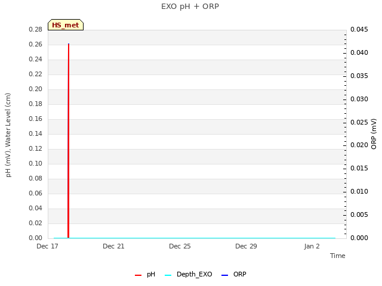Click the pH (mV), Water Level axis title
Image resolution: width=382 pixels, height=286 pixels.
(x=8, y=135)
